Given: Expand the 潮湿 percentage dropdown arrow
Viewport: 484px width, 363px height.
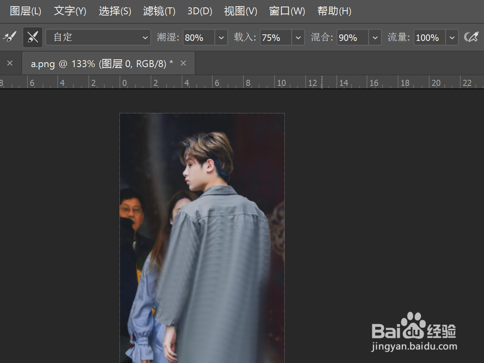Looking at the screenshot, I should (x=221, y=37).
